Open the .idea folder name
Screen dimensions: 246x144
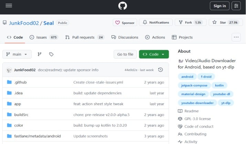coord(18,93)
